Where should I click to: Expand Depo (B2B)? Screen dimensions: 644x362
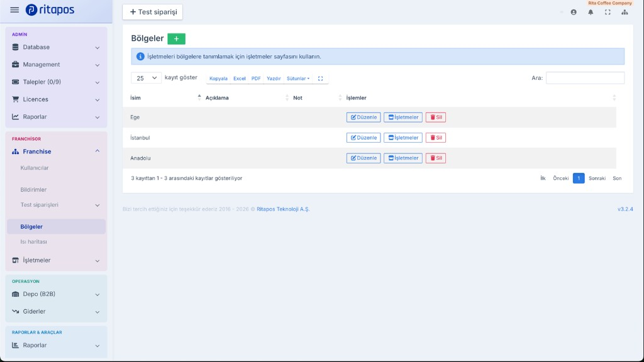pos(56,294)
